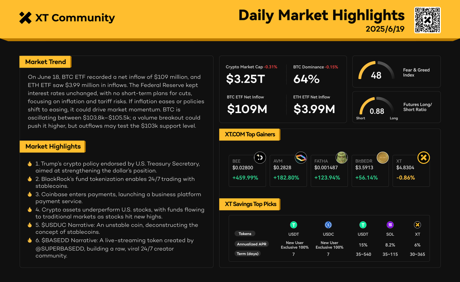
Task: Open the FATHA gainer card at +123.94%
Action: pyautogui.click(x=329, y=171)
